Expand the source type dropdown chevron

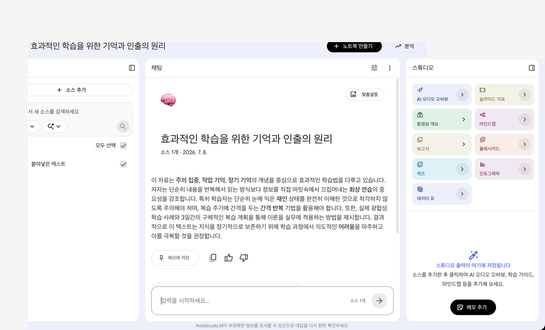pos(32,126)
